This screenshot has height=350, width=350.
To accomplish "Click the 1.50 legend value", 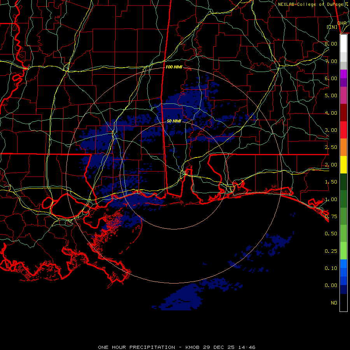I will pyautogui.click(x=331, y=182).
